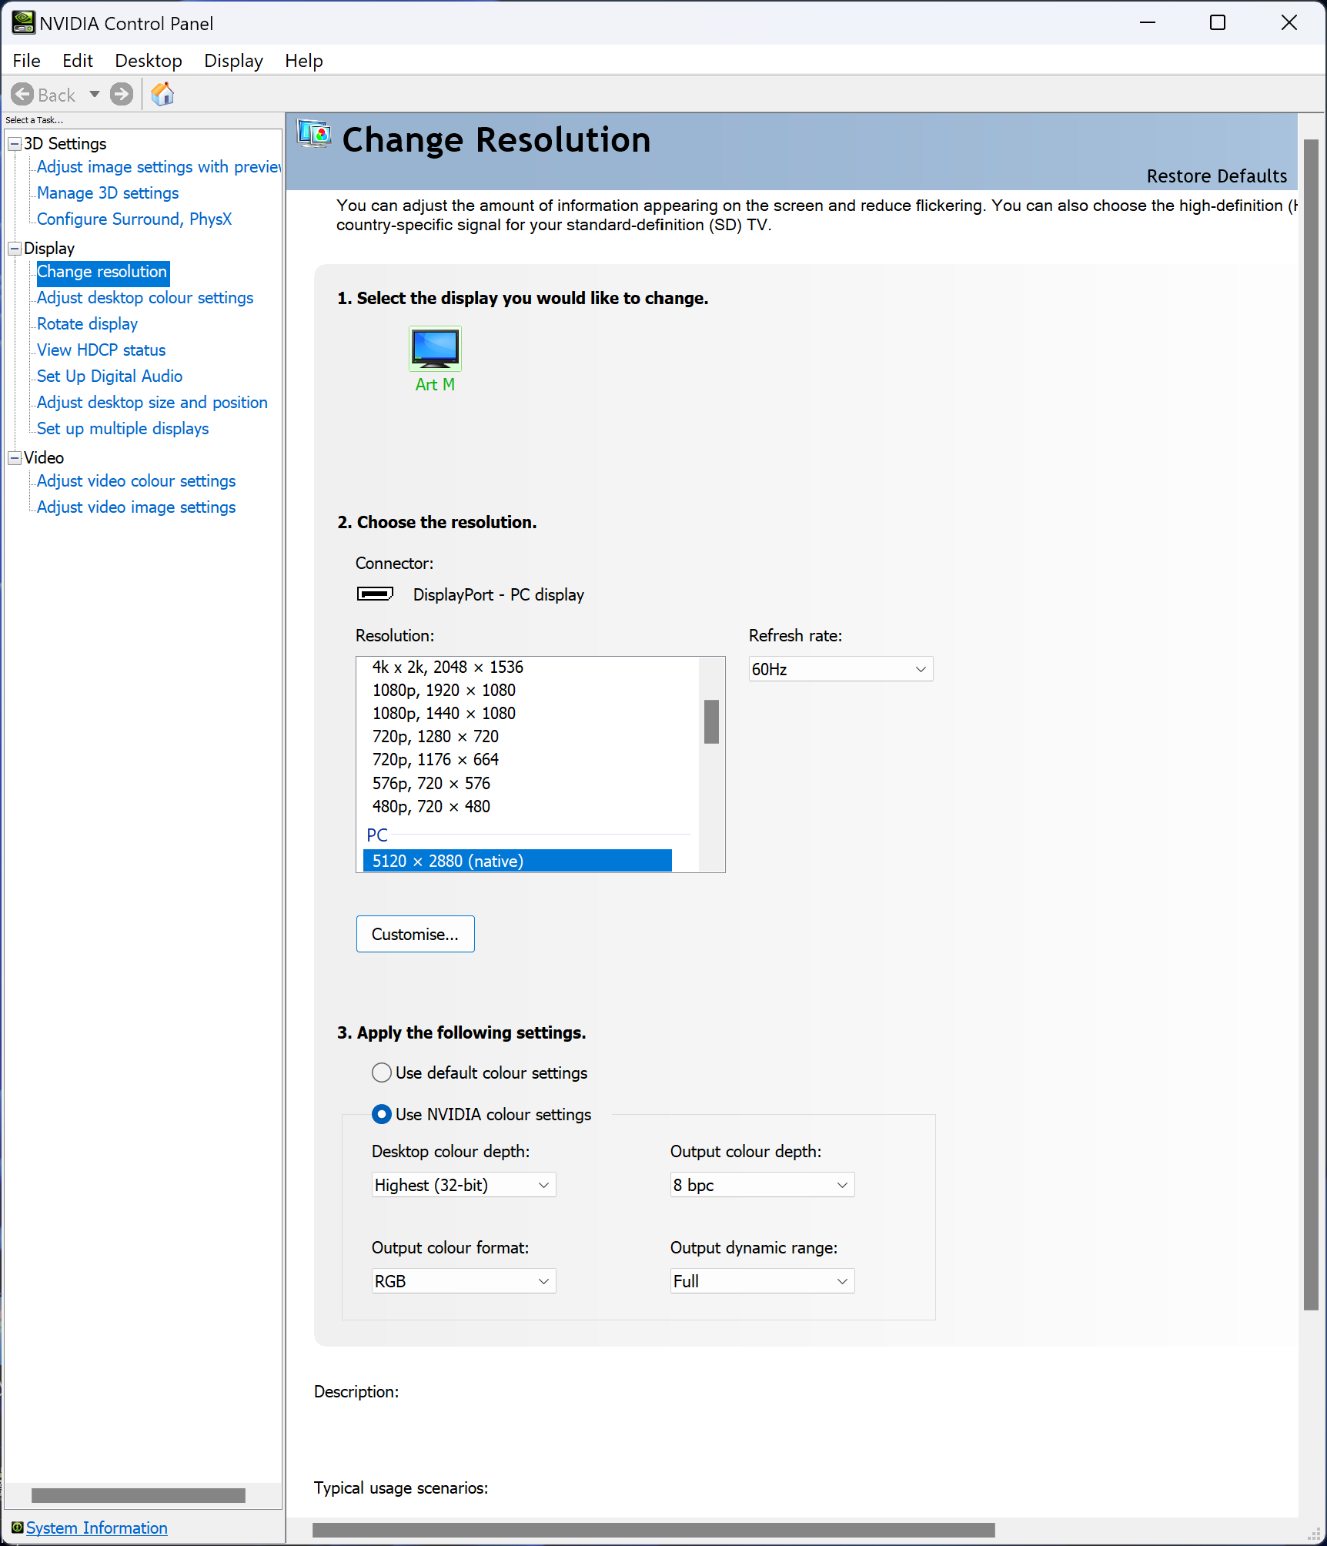Open Adjust image settings with preview
The image size is (1327, 1546).
[x=159, y=167]
